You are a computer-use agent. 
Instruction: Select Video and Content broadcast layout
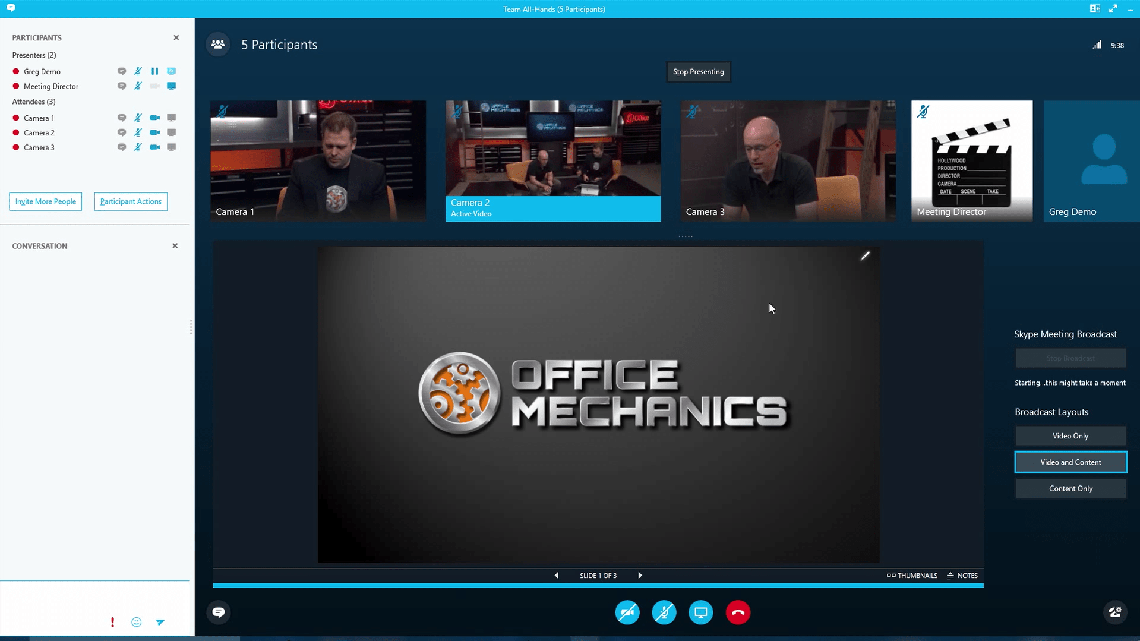coord(1070,462)
